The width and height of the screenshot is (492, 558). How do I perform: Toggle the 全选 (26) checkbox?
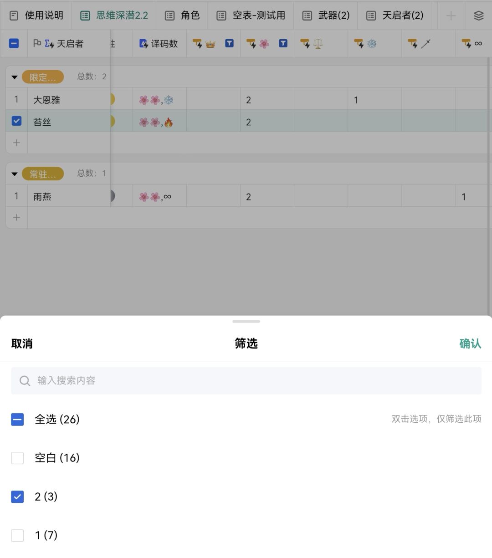click(x=17, y=419)
